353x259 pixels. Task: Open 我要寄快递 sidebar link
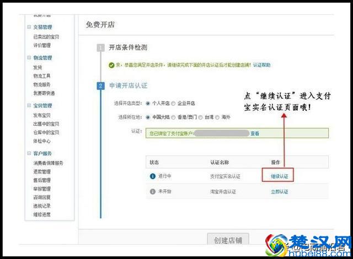(x=44, y=93)
